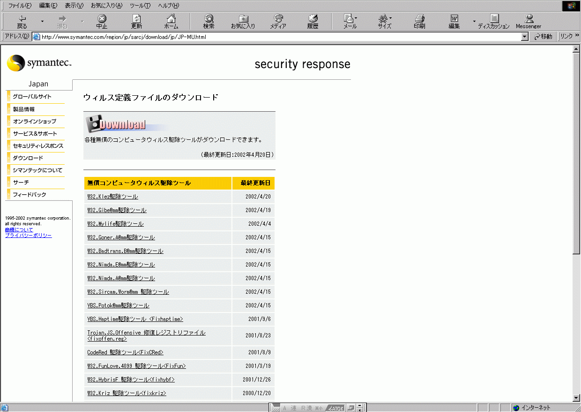Screen dimensions: 581x412
Task: Open the ヘルプ(H) menu
Action: (169, 6)
